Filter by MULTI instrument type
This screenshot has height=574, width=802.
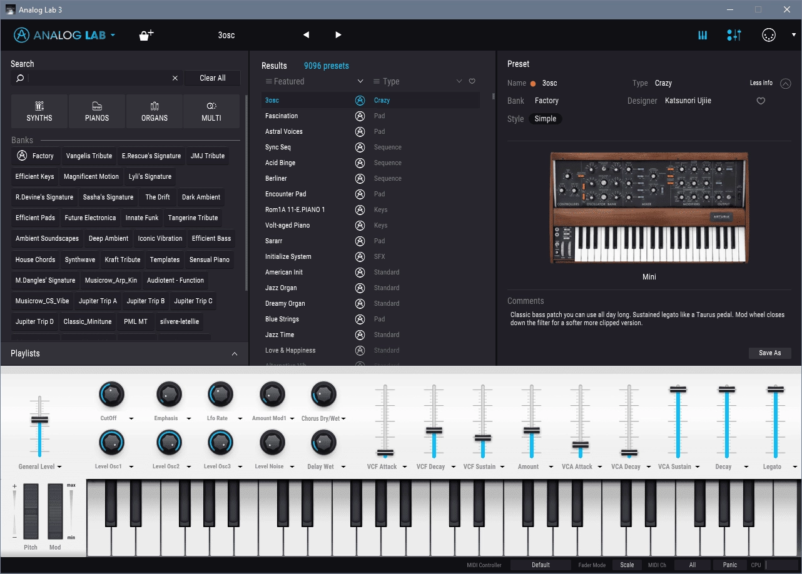pyautogui.click(x=211, y=111)
